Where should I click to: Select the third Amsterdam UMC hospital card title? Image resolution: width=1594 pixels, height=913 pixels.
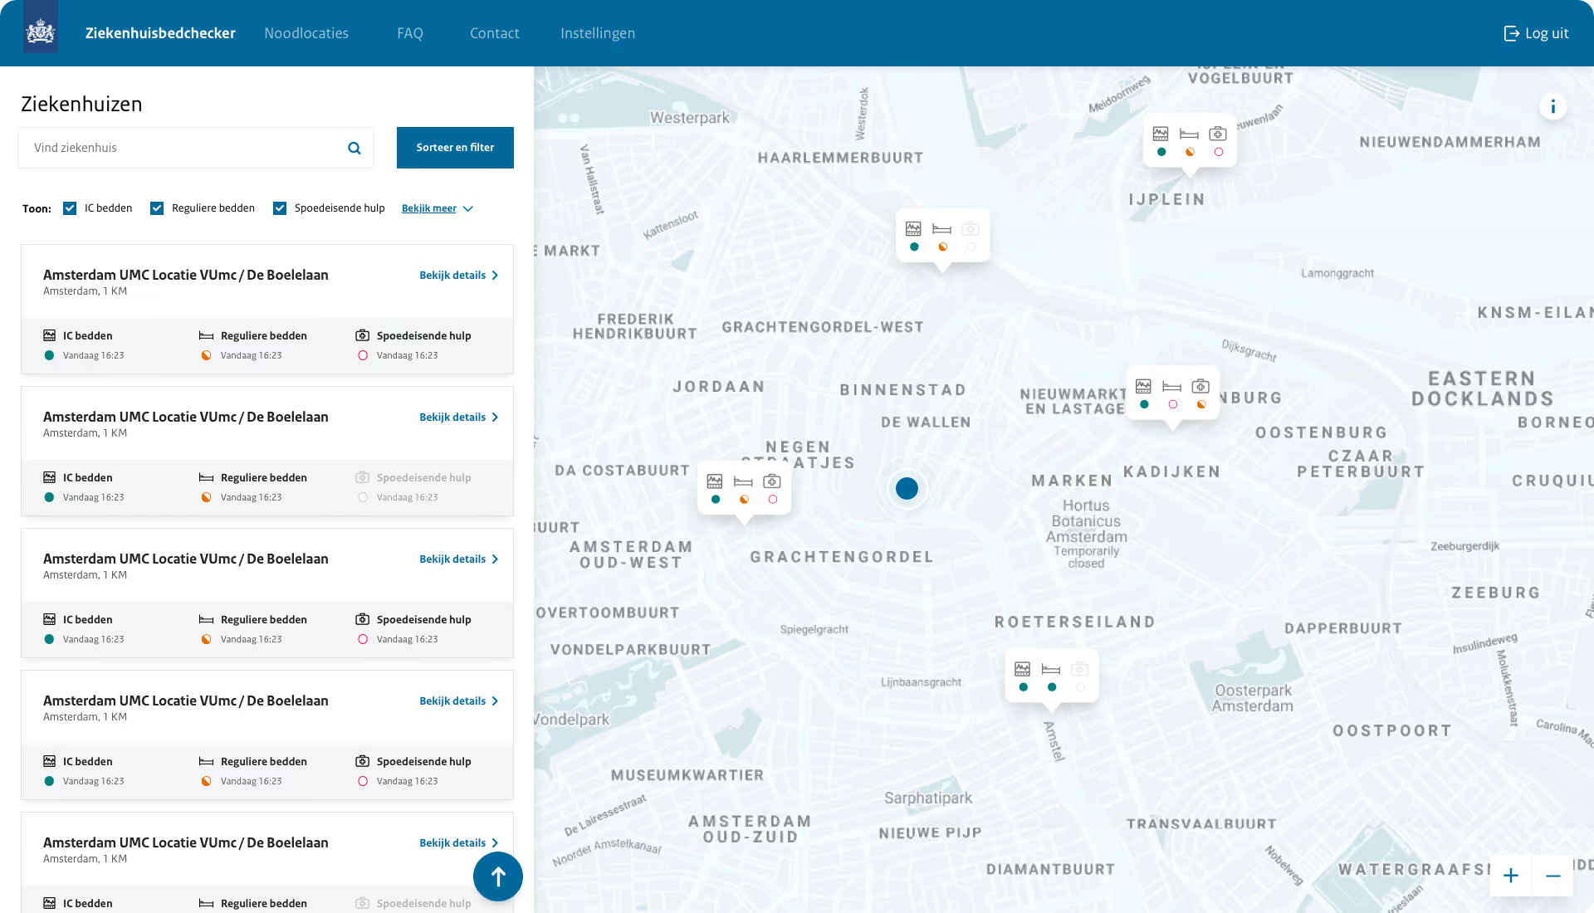(x=186, y=559)
